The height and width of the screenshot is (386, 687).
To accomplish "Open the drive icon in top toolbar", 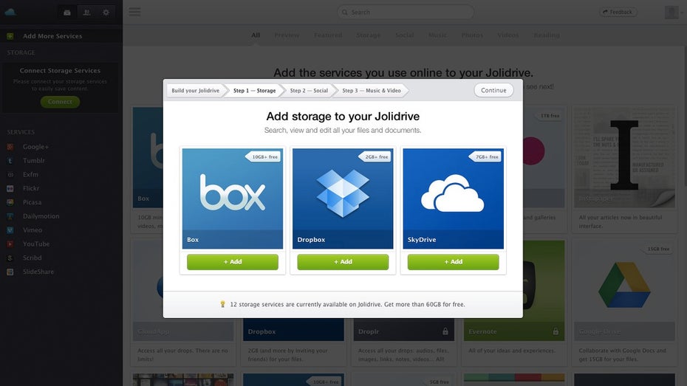I will 67,13.
